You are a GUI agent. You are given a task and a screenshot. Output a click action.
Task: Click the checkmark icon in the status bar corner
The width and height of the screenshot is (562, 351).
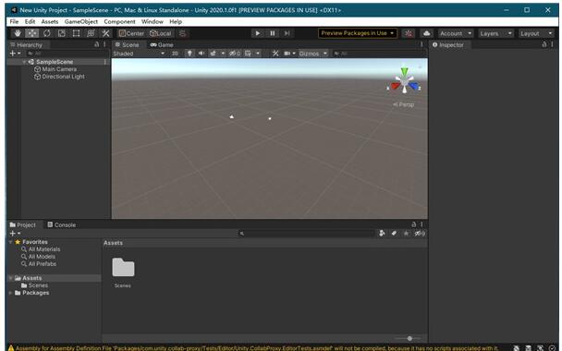tap(552, 348)
